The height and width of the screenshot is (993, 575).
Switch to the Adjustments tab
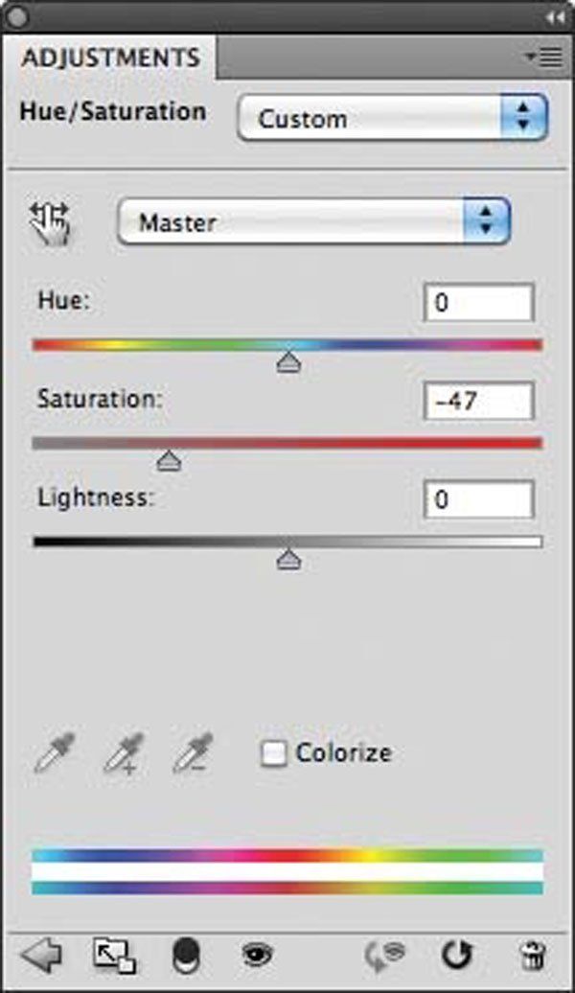click(x=110, y=58)
